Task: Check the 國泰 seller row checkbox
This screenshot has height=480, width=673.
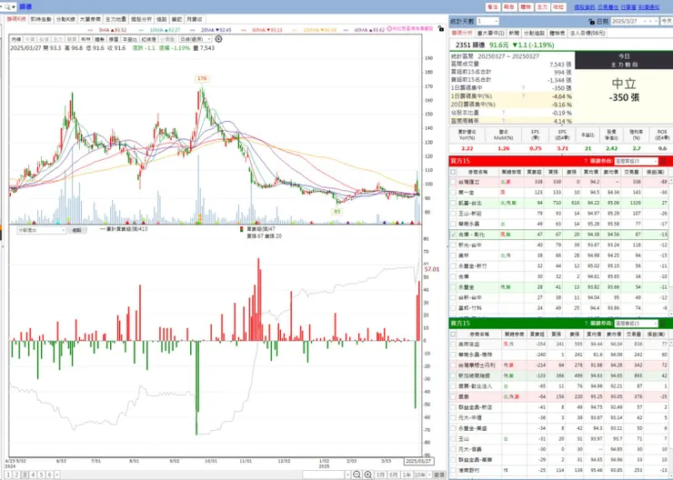Action: click(x=453, y=396)
